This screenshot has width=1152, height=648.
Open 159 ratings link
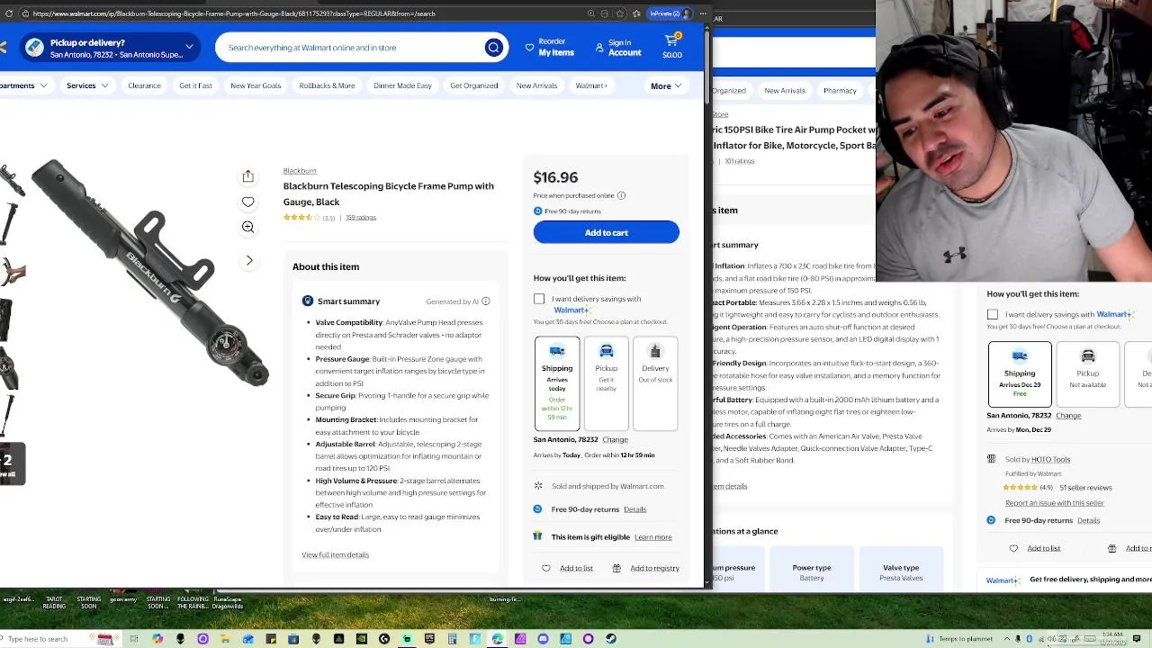361,218
